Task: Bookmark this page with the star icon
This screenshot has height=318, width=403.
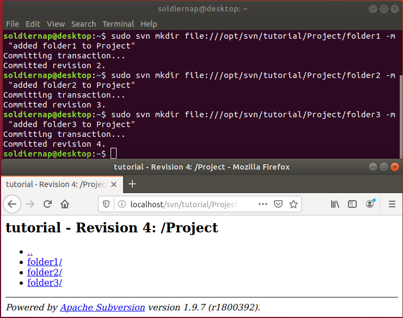Action: (x=294, y=204)
